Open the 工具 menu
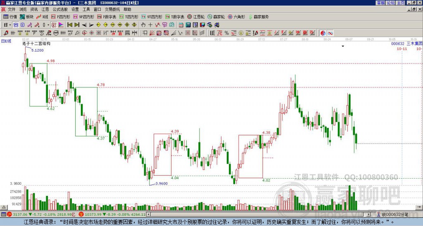 86,9
